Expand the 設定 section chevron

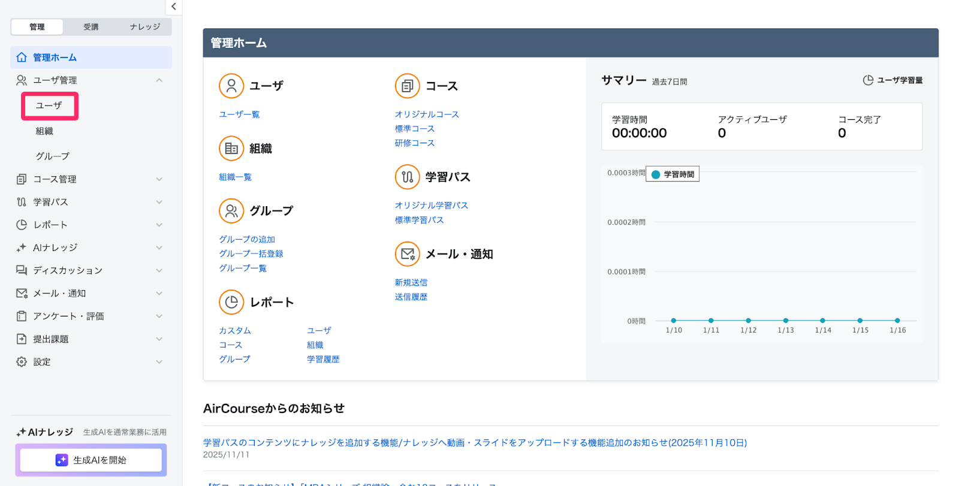159,362
